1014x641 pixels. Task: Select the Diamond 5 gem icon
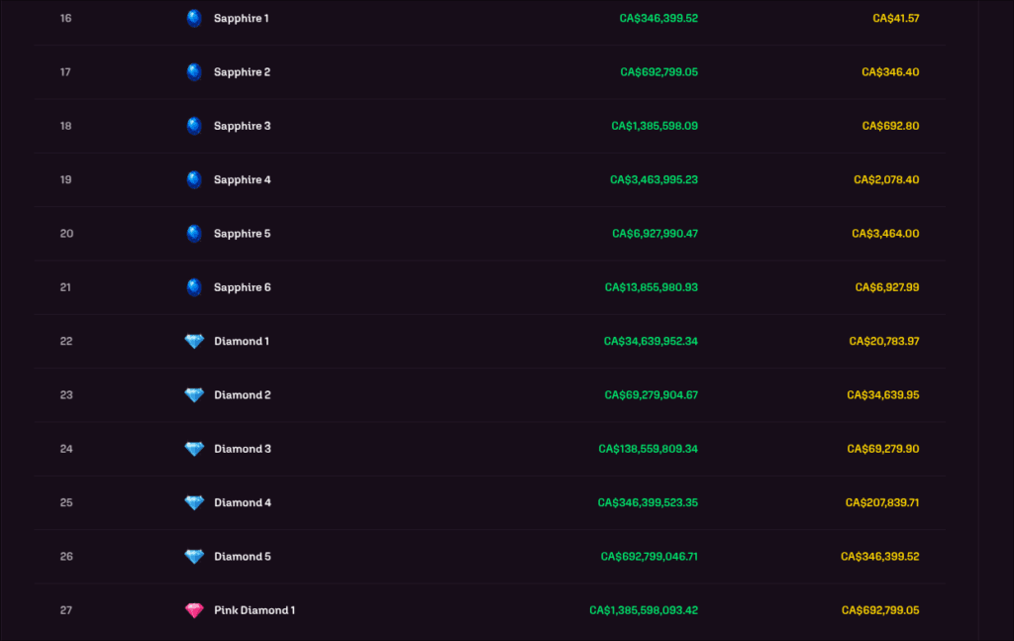[194, 556]
